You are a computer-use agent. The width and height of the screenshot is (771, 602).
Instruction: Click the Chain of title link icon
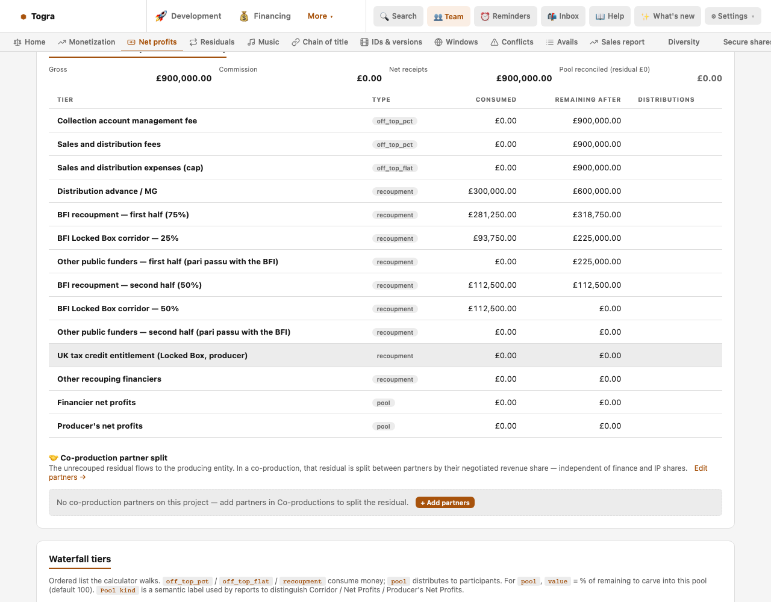click(296, 42)
